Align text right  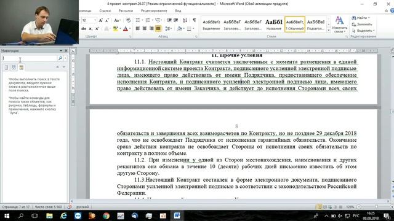(x=151, y=29)
